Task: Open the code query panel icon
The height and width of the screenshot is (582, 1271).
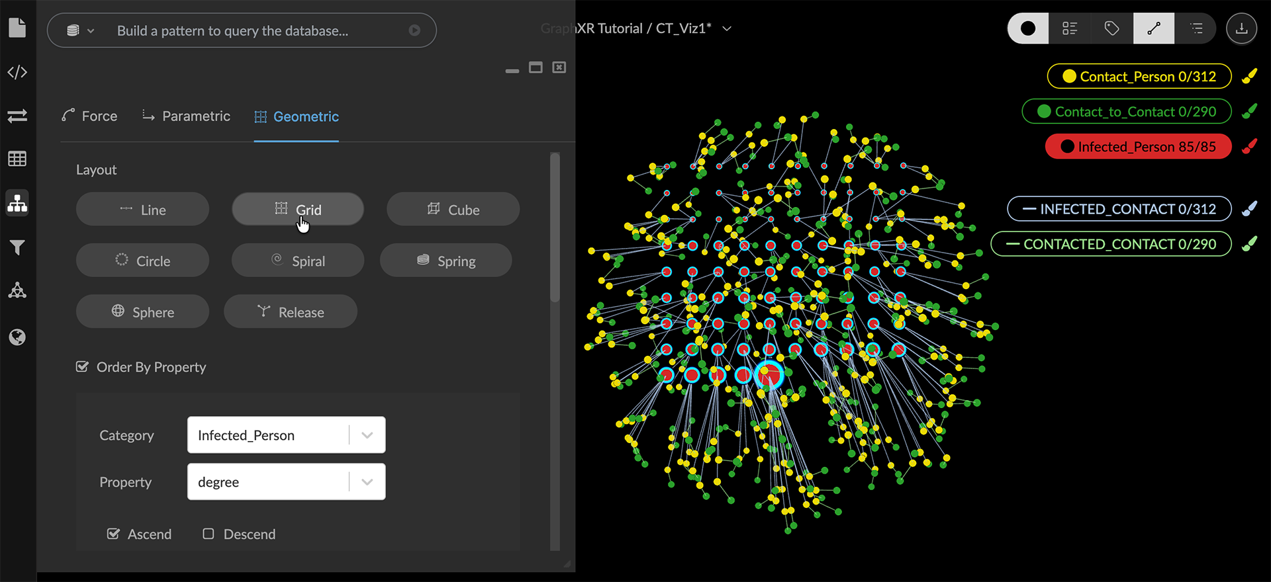Action: coord(17,72)
